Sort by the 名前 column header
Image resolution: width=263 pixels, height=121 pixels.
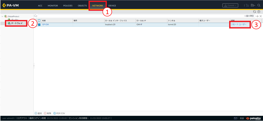click(x=57, y=21)
